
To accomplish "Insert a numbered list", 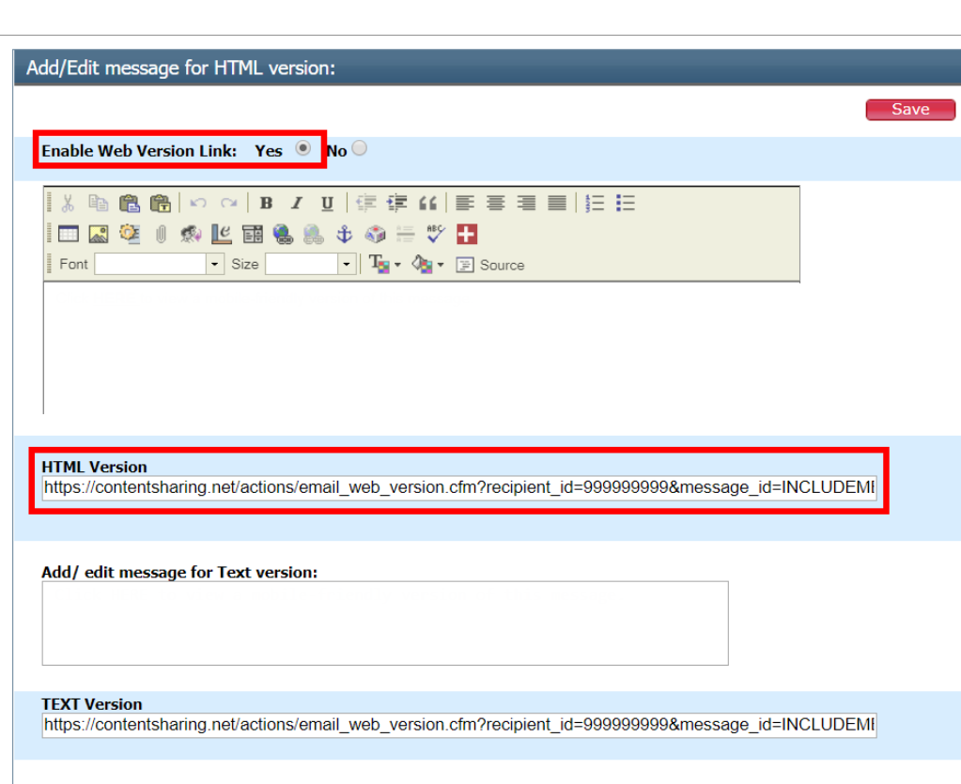I will pos(595,204).
